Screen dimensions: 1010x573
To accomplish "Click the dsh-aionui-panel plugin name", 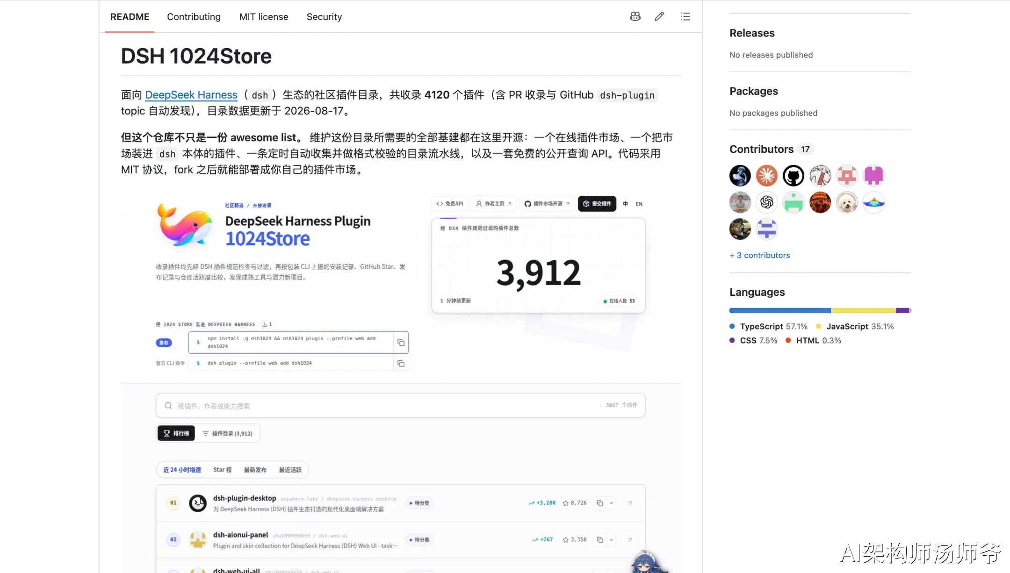I will click(x=240, y=535).
